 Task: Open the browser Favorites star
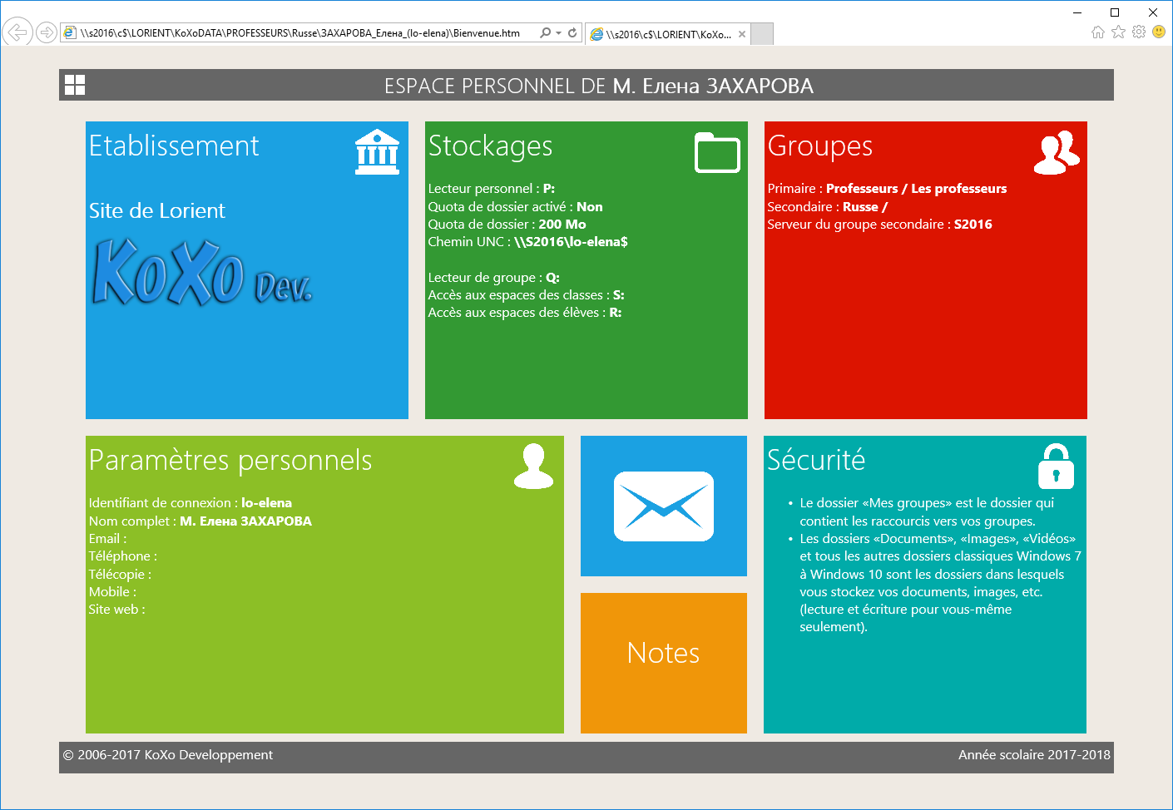pyautogui.click(x=1118, y=32)
